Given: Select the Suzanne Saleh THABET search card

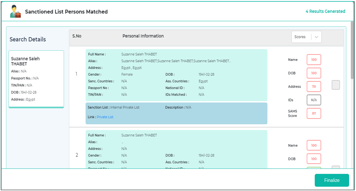Looking at the screenshot, I should (x=36, y=79).
